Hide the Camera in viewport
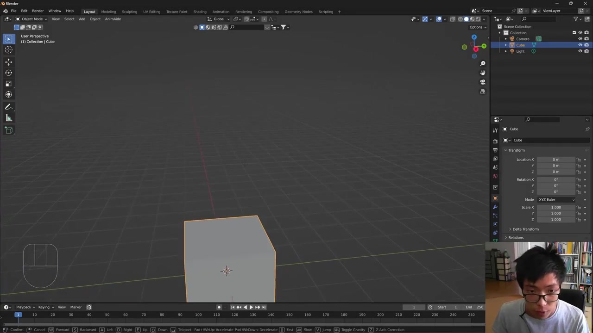Image resolution: width=593 pixels, height=333 pixels. coord(580,39)
